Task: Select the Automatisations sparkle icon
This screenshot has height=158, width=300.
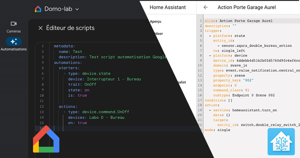Action: (x=14, y=41)
